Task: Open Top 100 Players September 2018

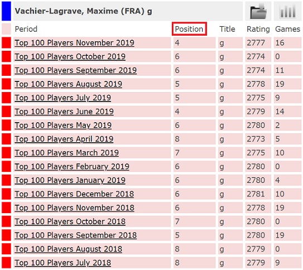Action: [x=76, y=235]
